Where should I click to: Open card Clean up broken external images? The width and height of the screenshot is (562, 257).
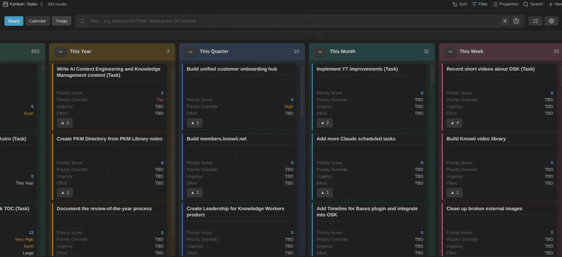click(484, 209)
